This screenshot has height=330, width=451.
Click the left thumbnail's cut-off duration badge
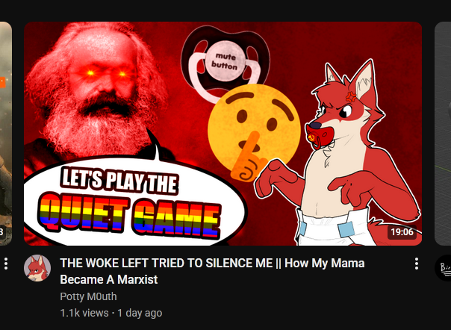tap(2, 232)
